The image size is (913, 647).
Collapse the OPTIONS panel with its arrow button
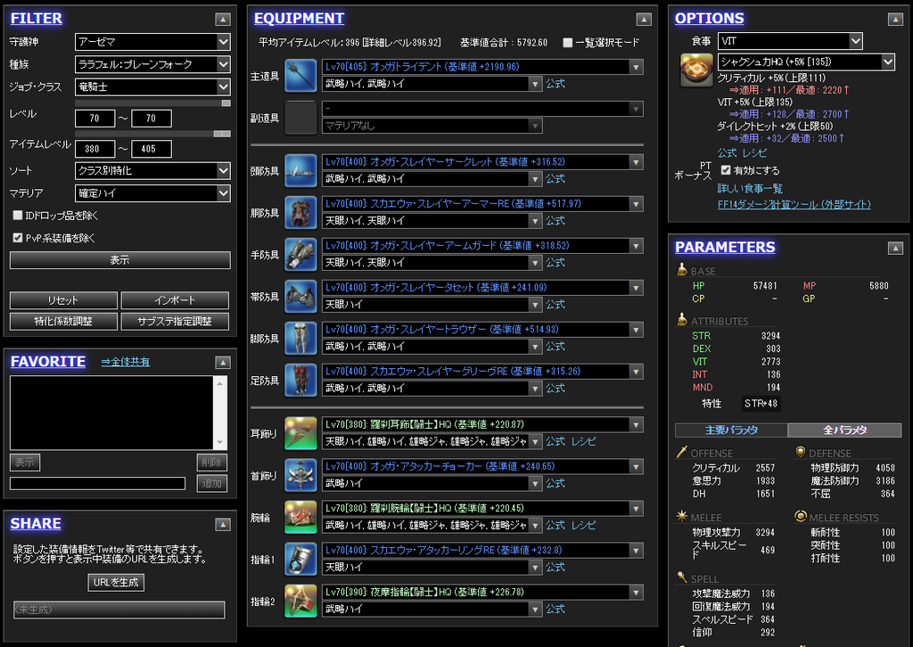point(895,20)
